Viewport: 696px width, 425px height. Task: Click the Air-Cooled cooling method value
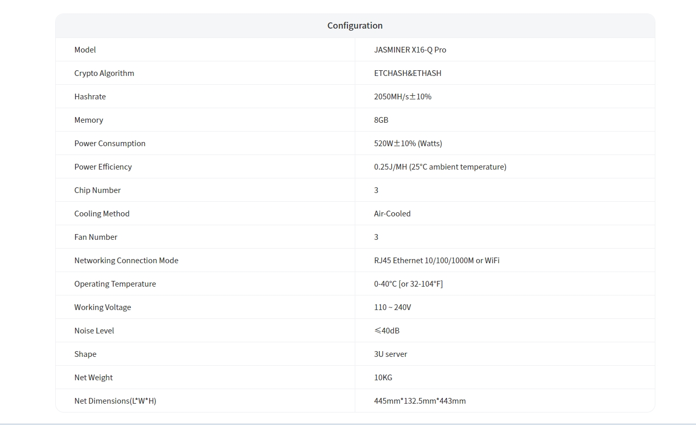pos(392,214)
